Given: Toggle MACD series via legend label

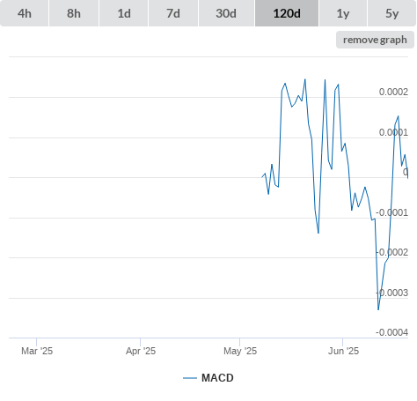Looking at the screenshot, I should 217,378.
